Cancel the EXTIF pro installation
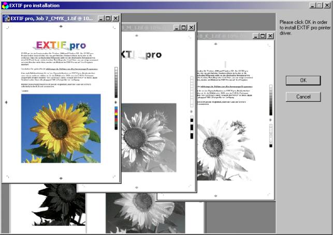333x235 pixels. [x=303, y=97]
